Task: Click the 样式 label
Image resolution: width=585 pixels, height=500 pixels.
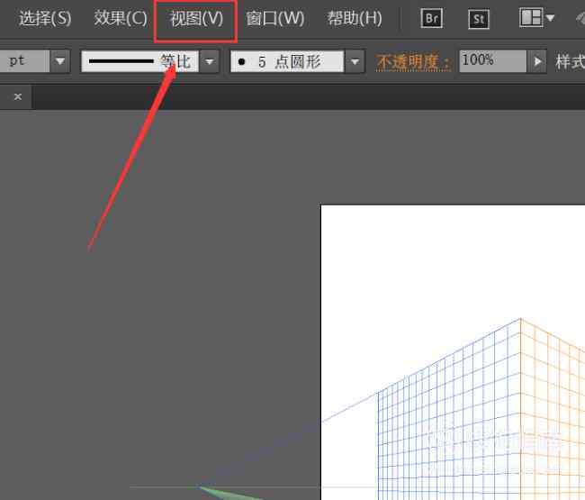Action: (x=570, y=62)
